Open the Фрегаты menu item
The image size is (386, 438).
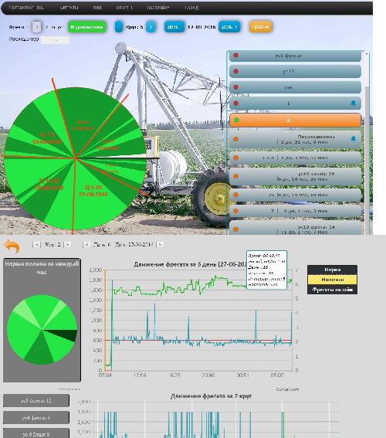coord(69,8)
